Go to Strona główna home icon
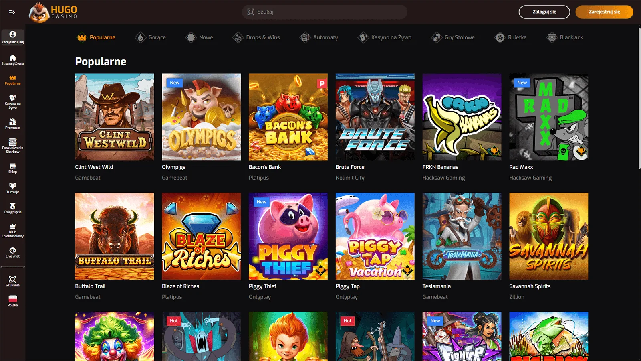 tap(12, 57)
